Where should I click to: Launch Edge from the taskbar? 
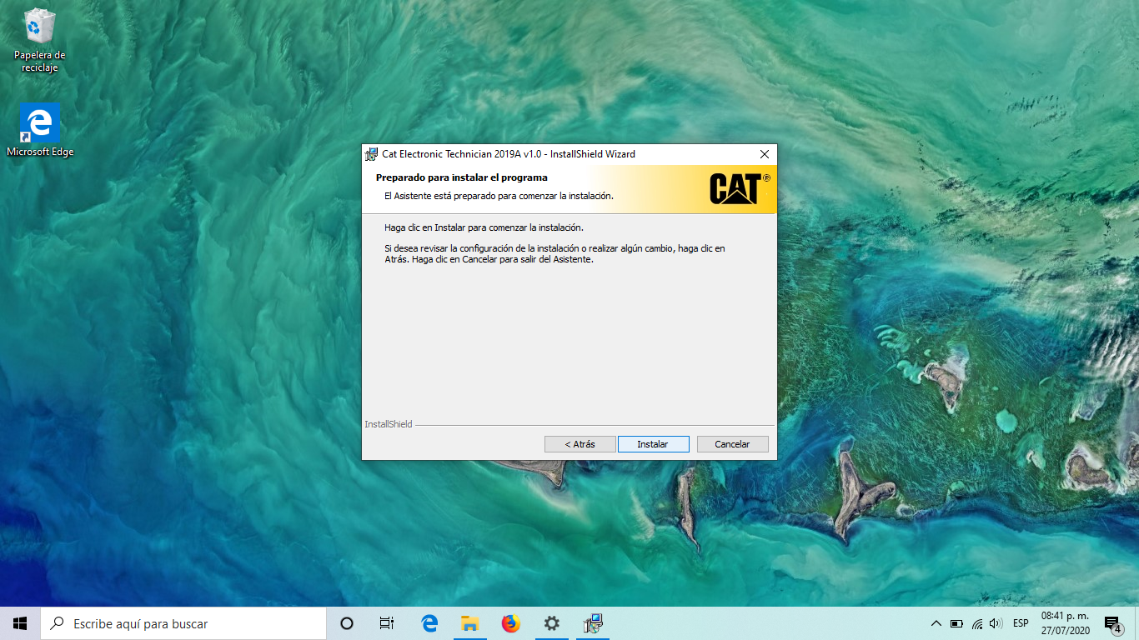[429, 623]
